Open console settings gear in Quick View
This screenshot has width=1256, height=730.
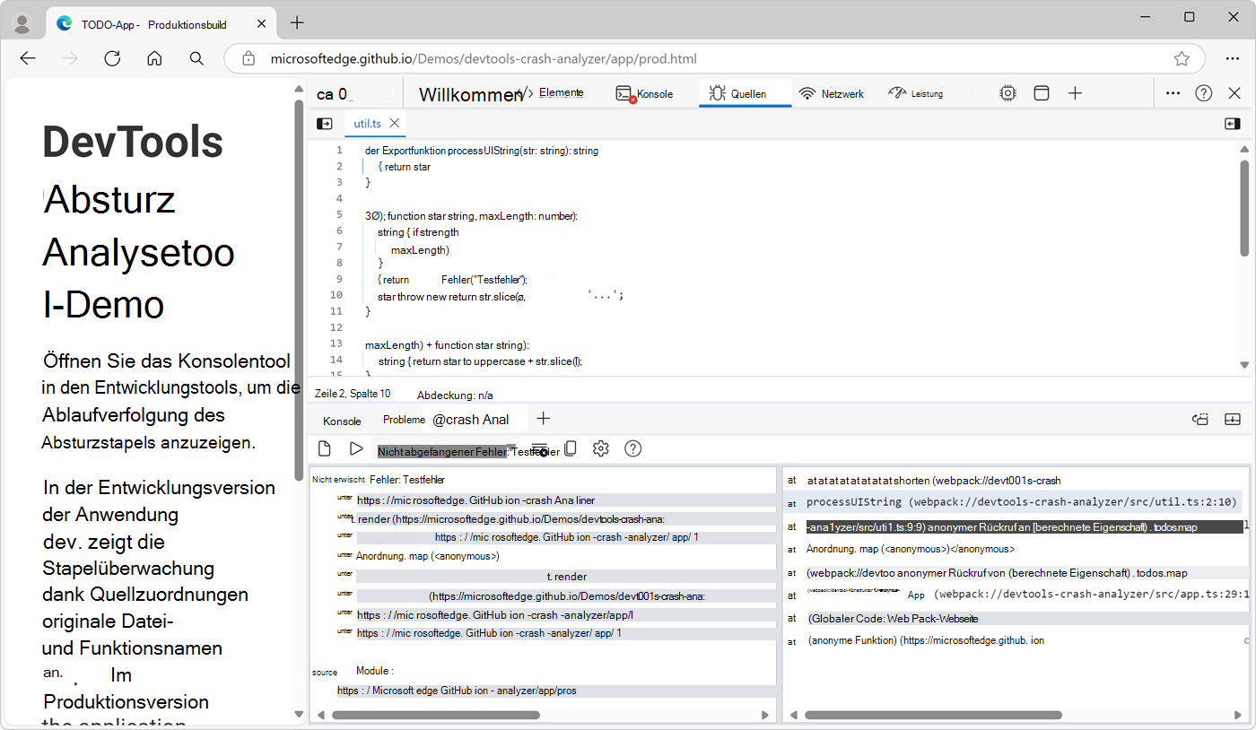[600, 448]
